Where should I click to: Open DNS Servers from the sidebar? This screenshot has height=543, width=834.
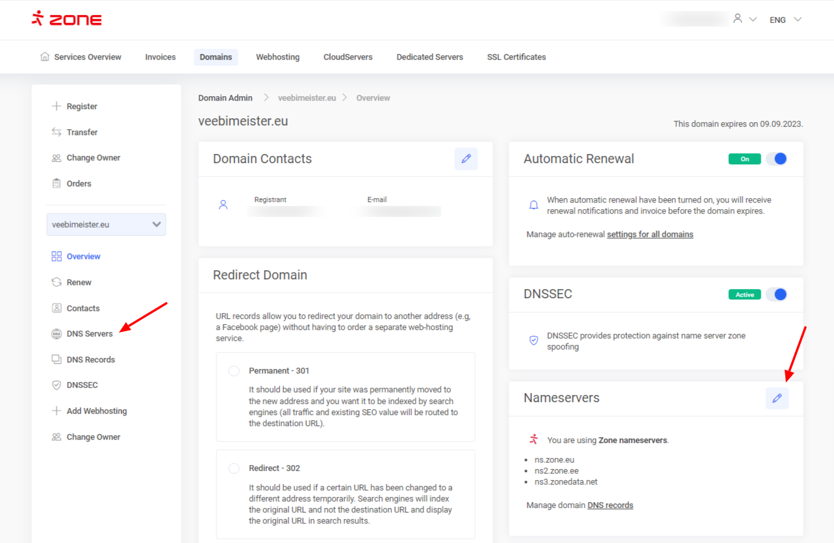89,334
